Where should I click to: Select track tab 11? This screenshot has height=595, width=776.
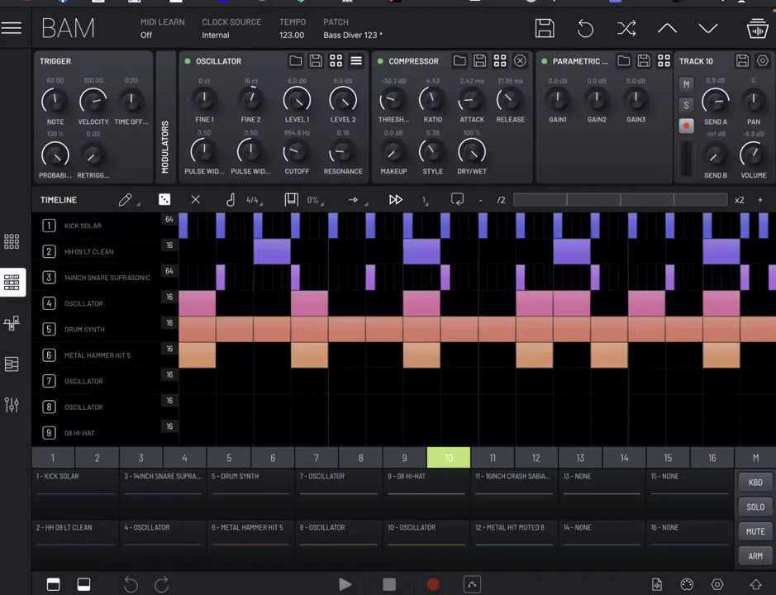click(x=493, y=458)
